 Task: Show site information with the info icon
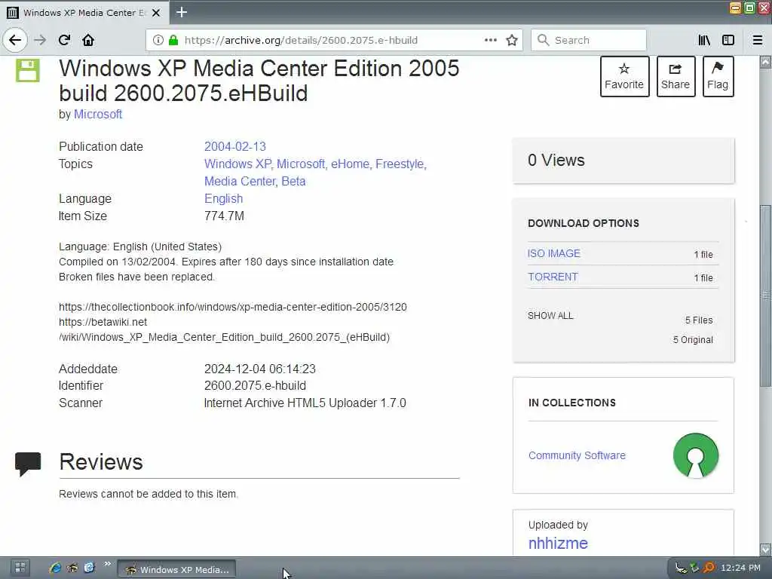[158, 40]
